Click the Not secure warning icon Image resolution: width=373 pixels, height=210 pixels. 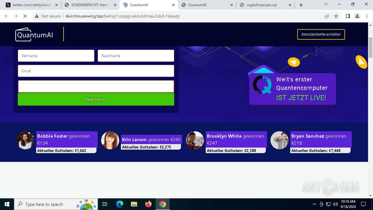(37, 16)
